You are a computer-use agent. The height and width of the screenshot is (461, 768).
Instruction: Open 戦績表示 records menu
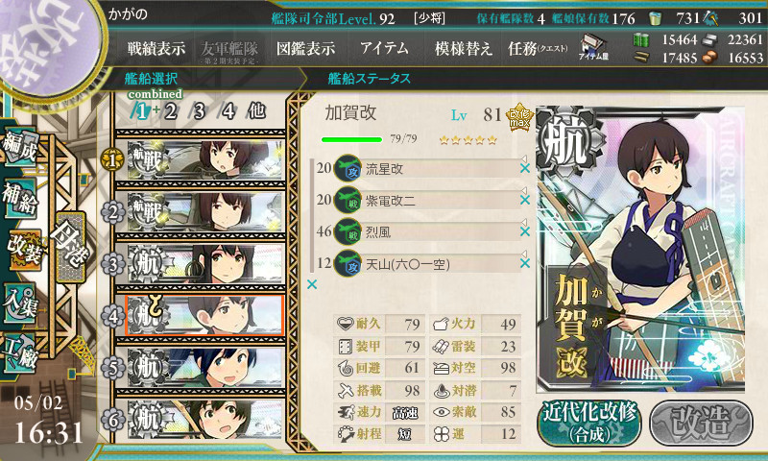coord(156,48)
